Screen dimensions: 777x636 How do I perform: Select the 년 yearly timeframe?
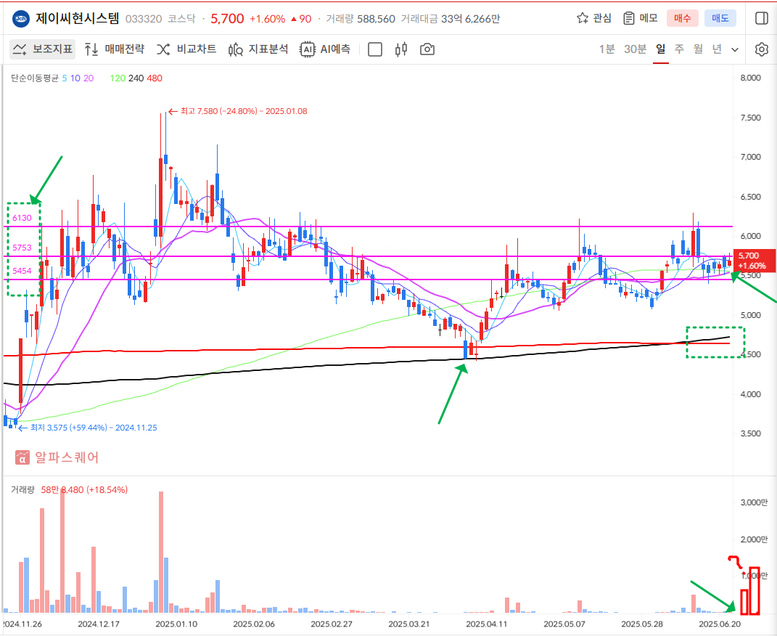(x=717, y=49)
